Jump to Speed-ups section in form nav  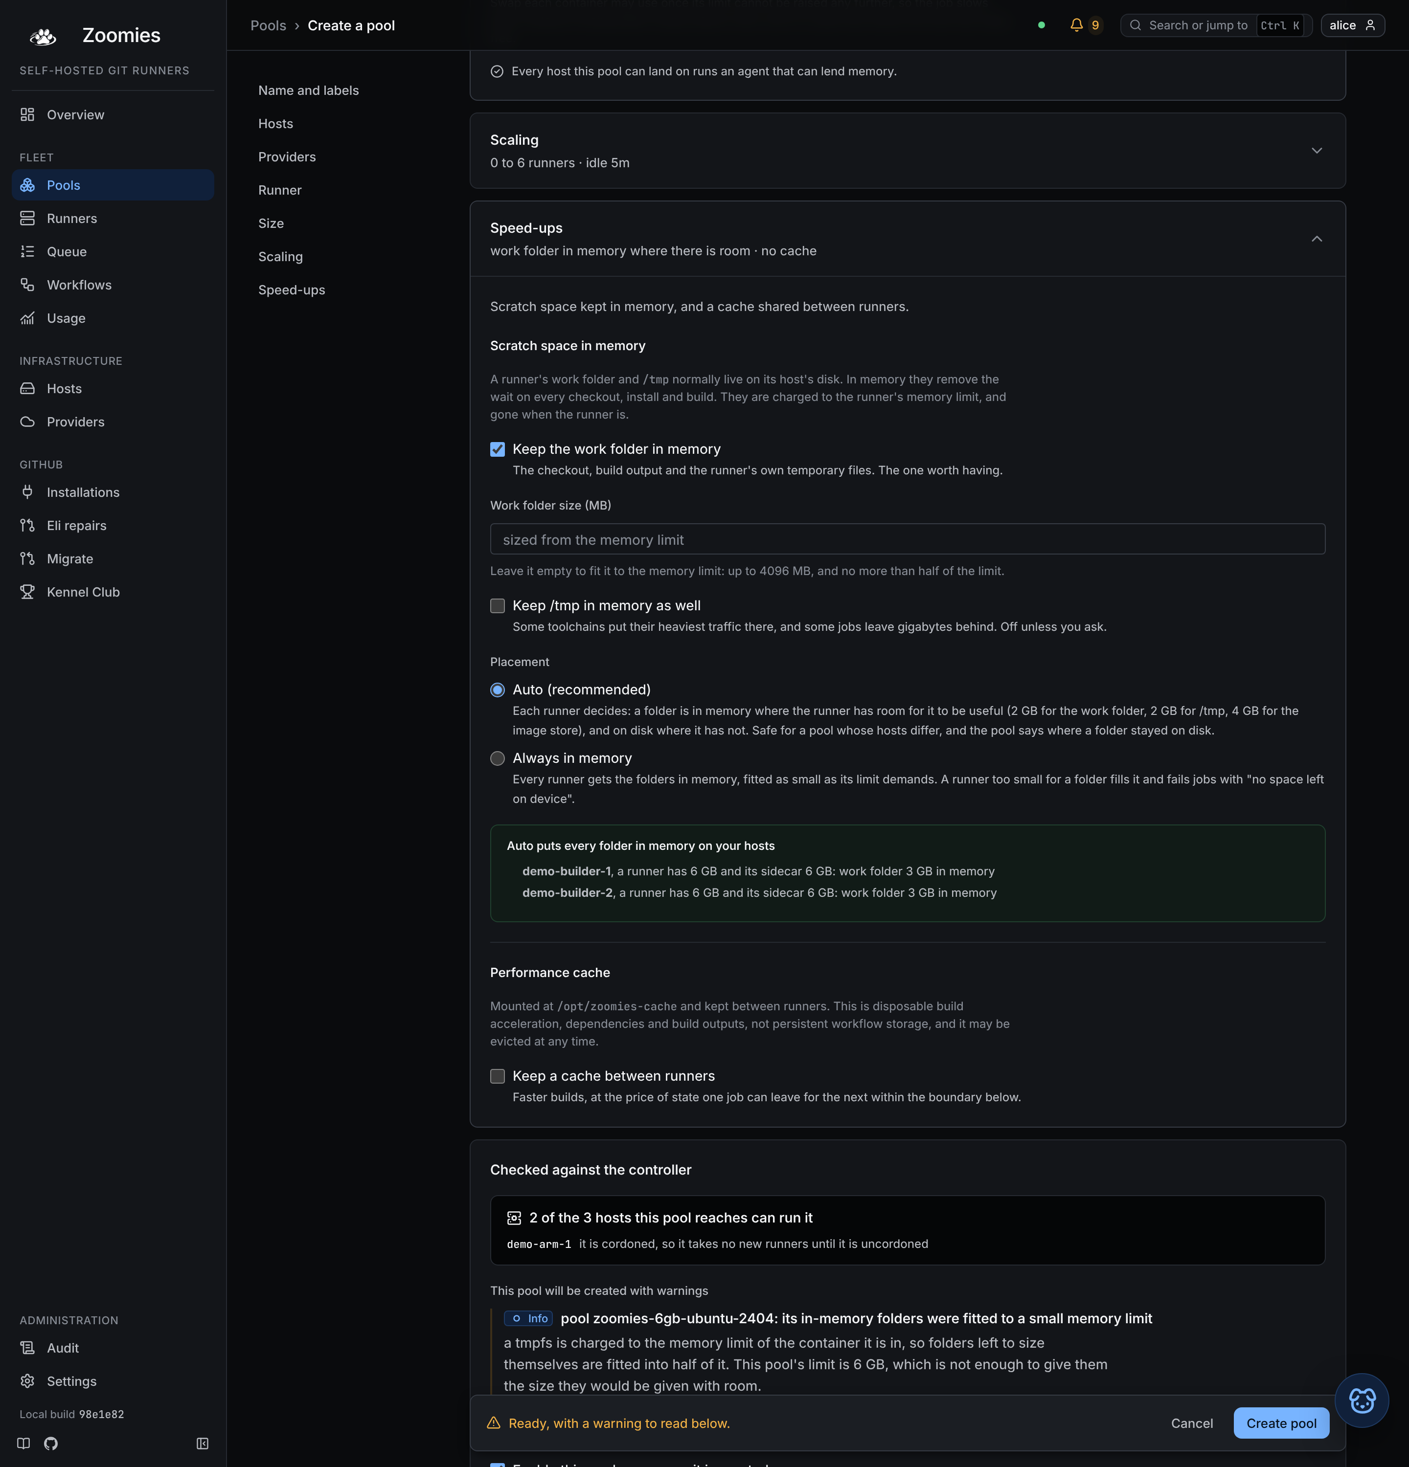[x=291, y=290]
